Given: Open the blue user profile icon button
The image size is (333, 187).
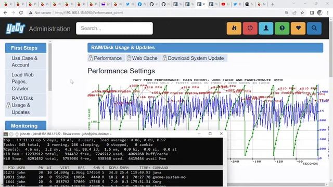Looking at the screenshot, I should click(x=266, y=28).
